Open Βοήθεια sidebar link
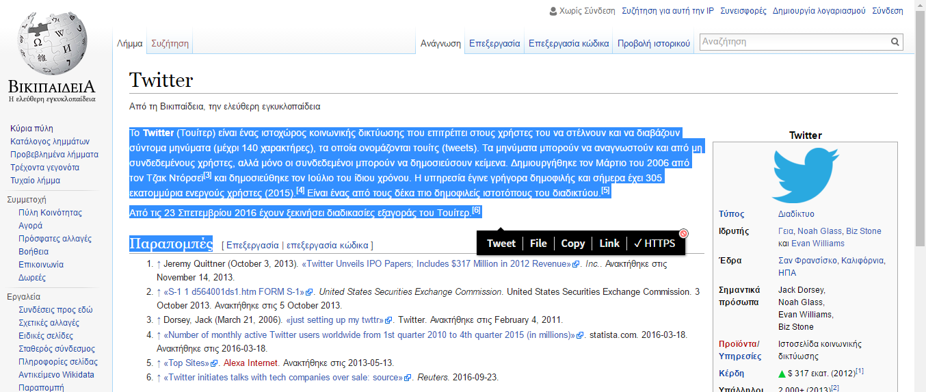Screen dimensions: 926x392 (34, 252)
